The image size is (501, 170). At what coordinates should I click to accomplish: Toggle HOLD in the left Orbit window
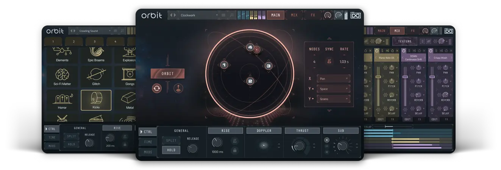pos(72,144)
